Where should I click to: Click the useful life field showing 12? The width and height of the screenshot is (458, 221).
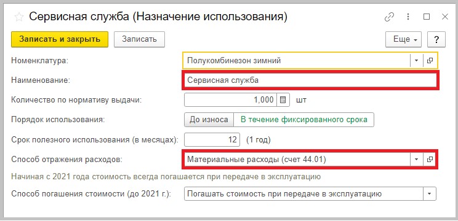tap(212, 139)
